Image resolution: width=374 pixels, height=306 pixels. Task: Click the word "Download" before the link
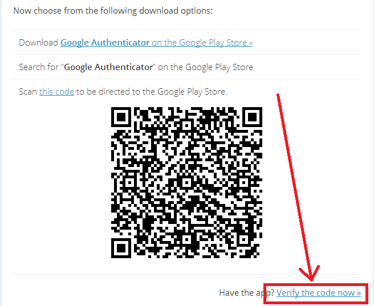[x=38, y=43]
